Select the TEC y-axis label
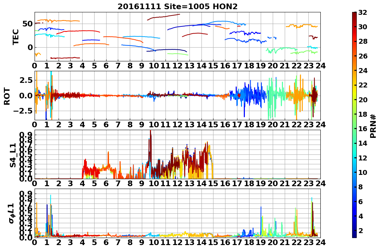 pyautogui.click(x=16, y=37)
